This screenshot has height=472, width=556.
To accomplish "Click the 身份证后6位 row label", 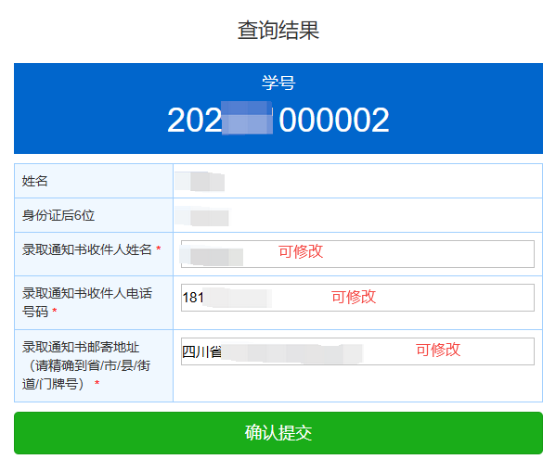I will click(58, 215).
